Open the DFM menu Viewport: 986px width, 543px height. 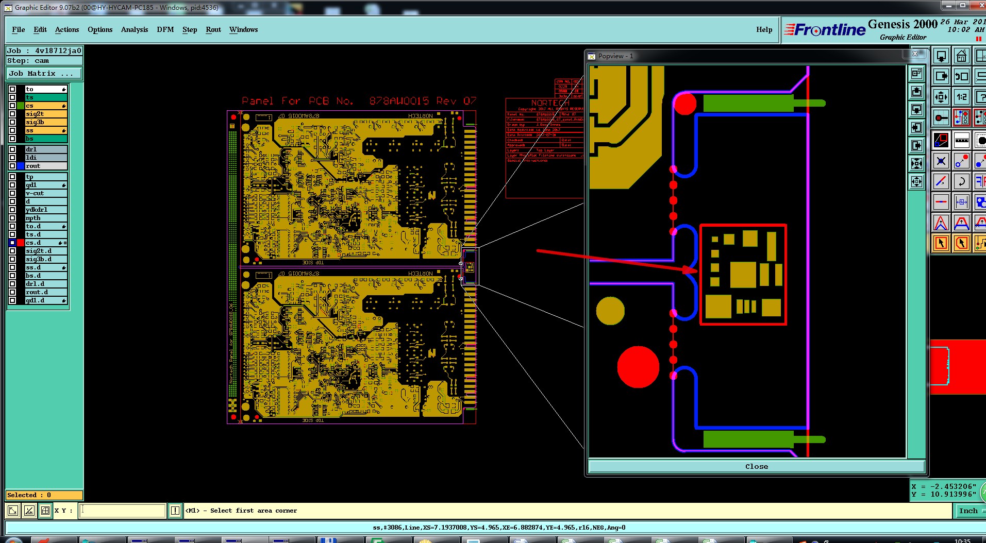[165, 29]
